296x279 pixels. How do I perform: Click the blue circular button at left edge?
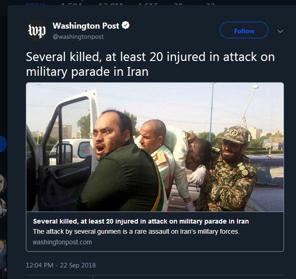point(2,144)
